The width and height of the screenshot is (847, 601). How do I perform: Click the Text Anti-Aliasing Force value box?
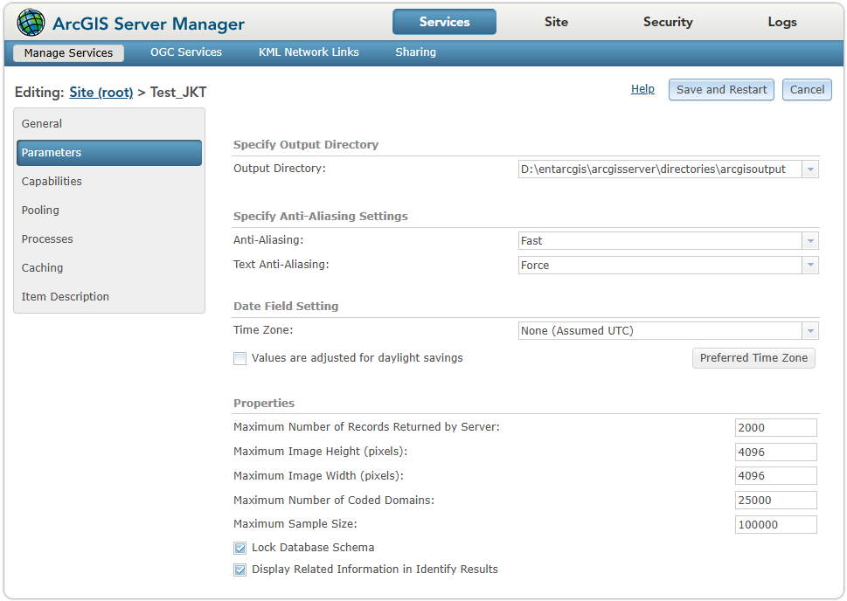click(x=660, y=266)
